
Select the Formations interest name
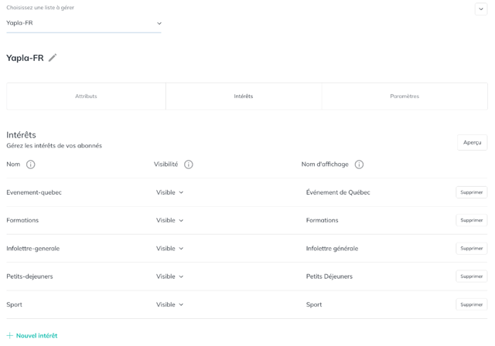[22, 220]
